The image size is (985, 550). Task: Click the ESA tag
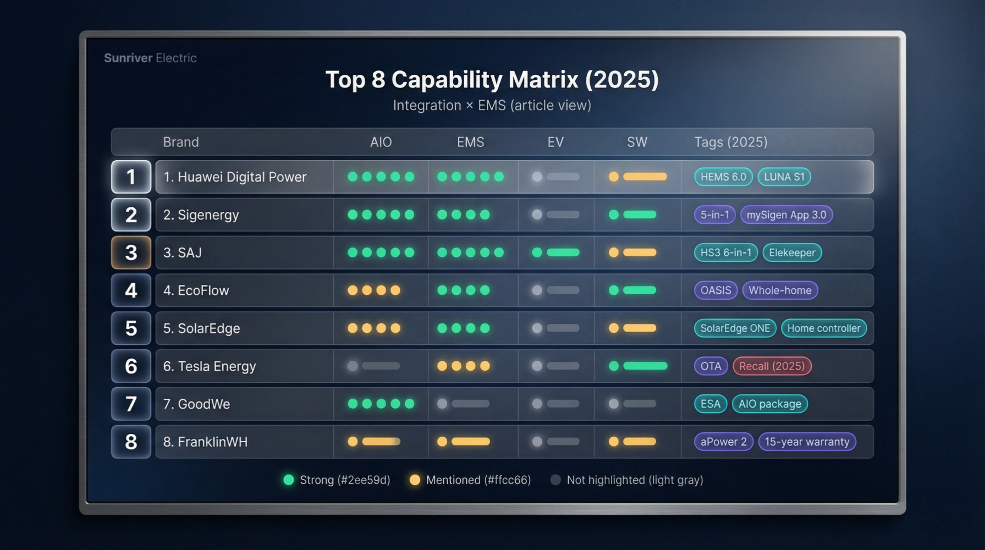pyautogui.click(x=711, y=404)
